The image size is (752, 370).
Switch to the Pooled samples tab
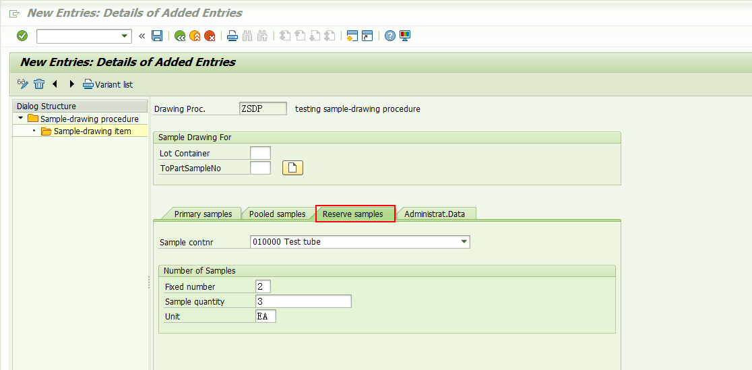pyautogui.click(x=277, y=214)
